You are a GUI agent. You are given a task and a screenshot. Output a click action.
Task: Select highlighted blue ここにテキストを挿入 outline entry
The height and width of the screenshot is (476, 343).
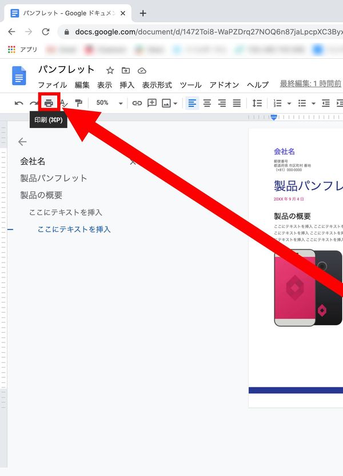(x=74, y=229)
